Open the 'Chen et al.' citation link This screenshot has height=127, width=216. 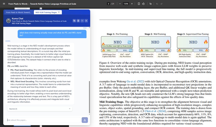coord(151,111)
